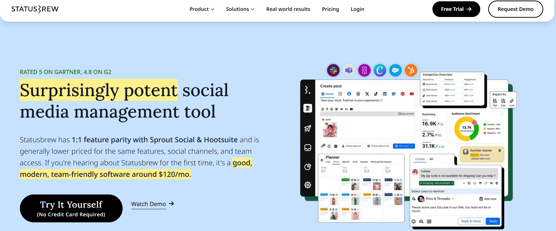
Task: Click the purple mobile notification icon
Action: 364,70
